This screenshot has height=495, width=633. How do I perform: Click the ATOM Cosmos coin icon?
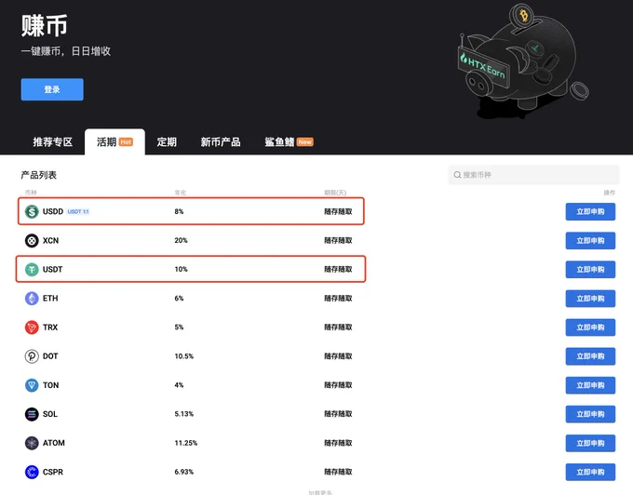coord(32,443)
